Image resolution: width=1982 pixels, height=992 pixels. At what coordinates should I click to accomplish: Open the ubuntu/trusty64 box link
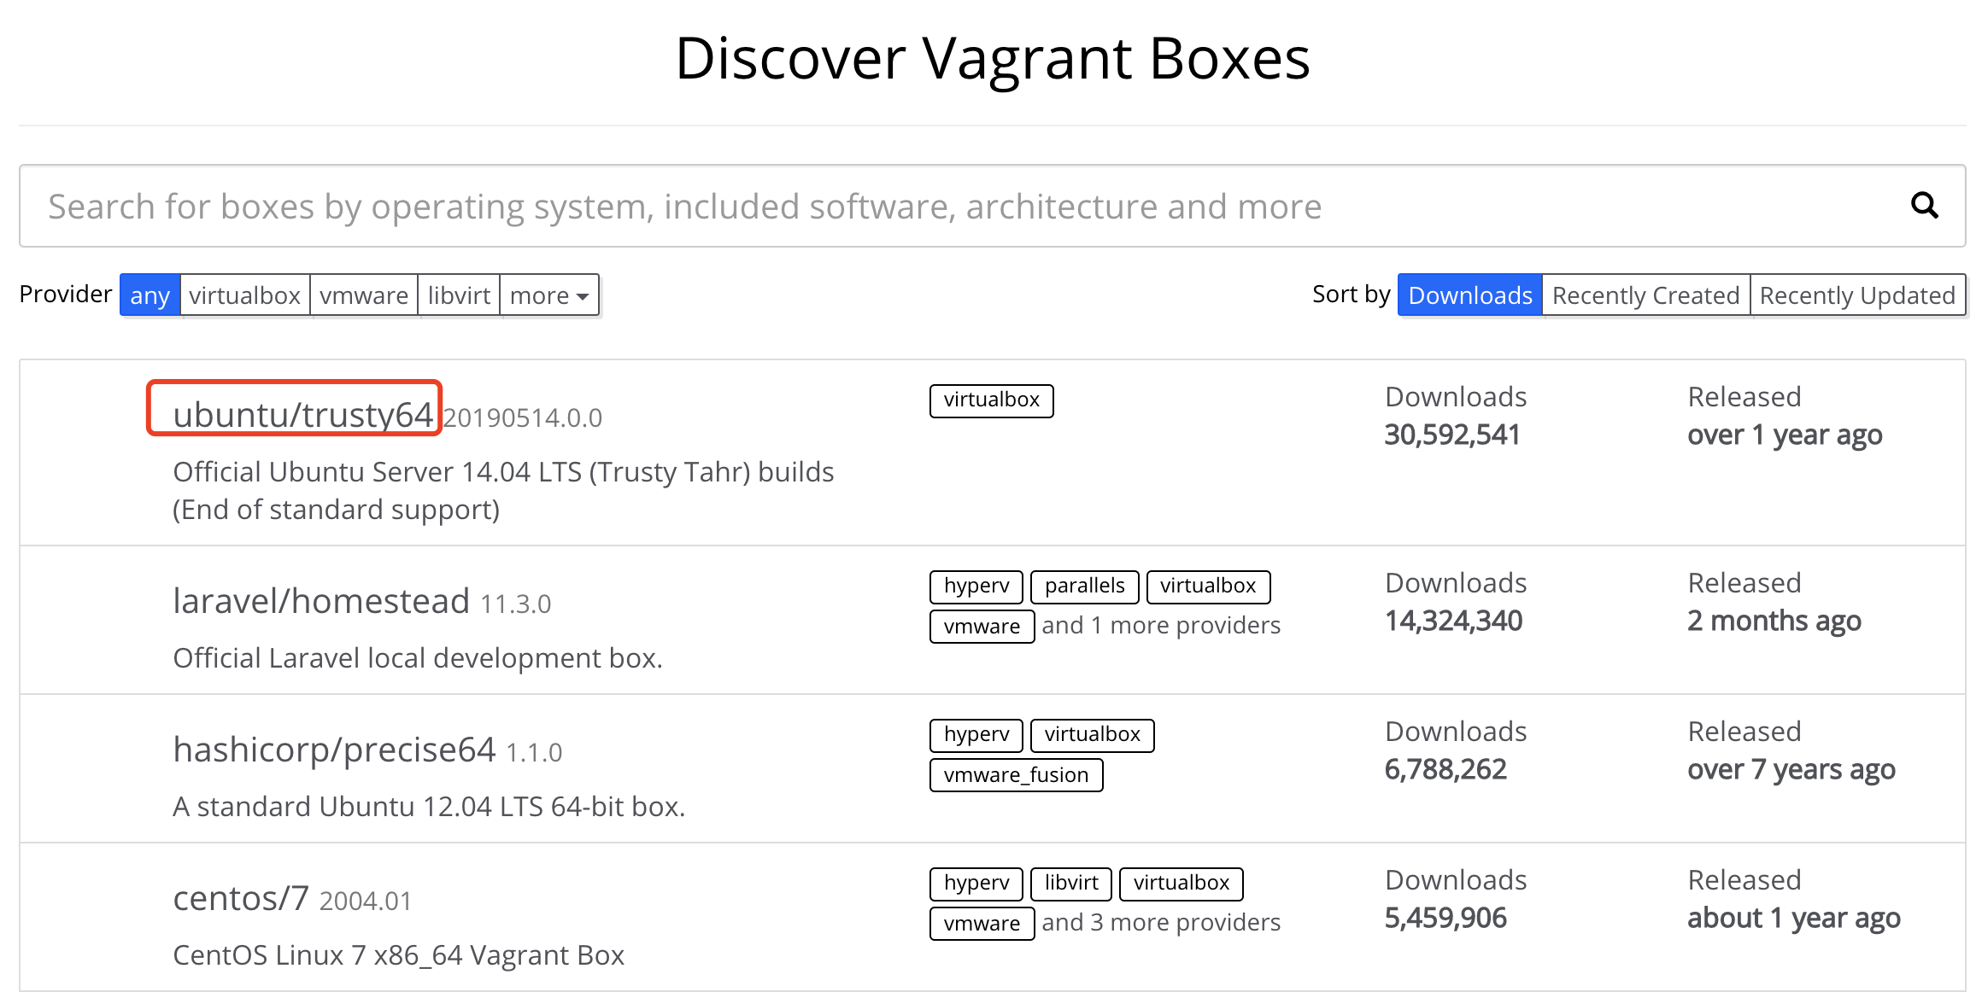tap(302, 415)
